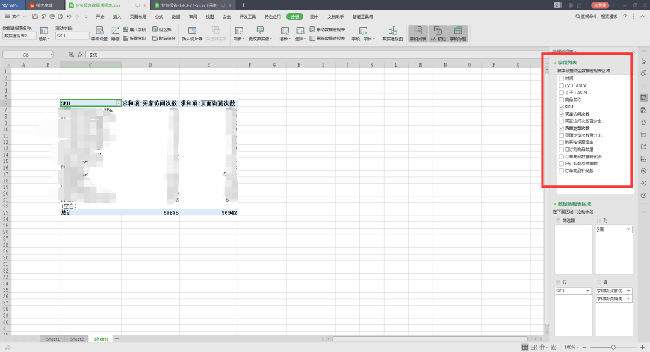Click 折叠字段 collapse field

pos(135,38)
